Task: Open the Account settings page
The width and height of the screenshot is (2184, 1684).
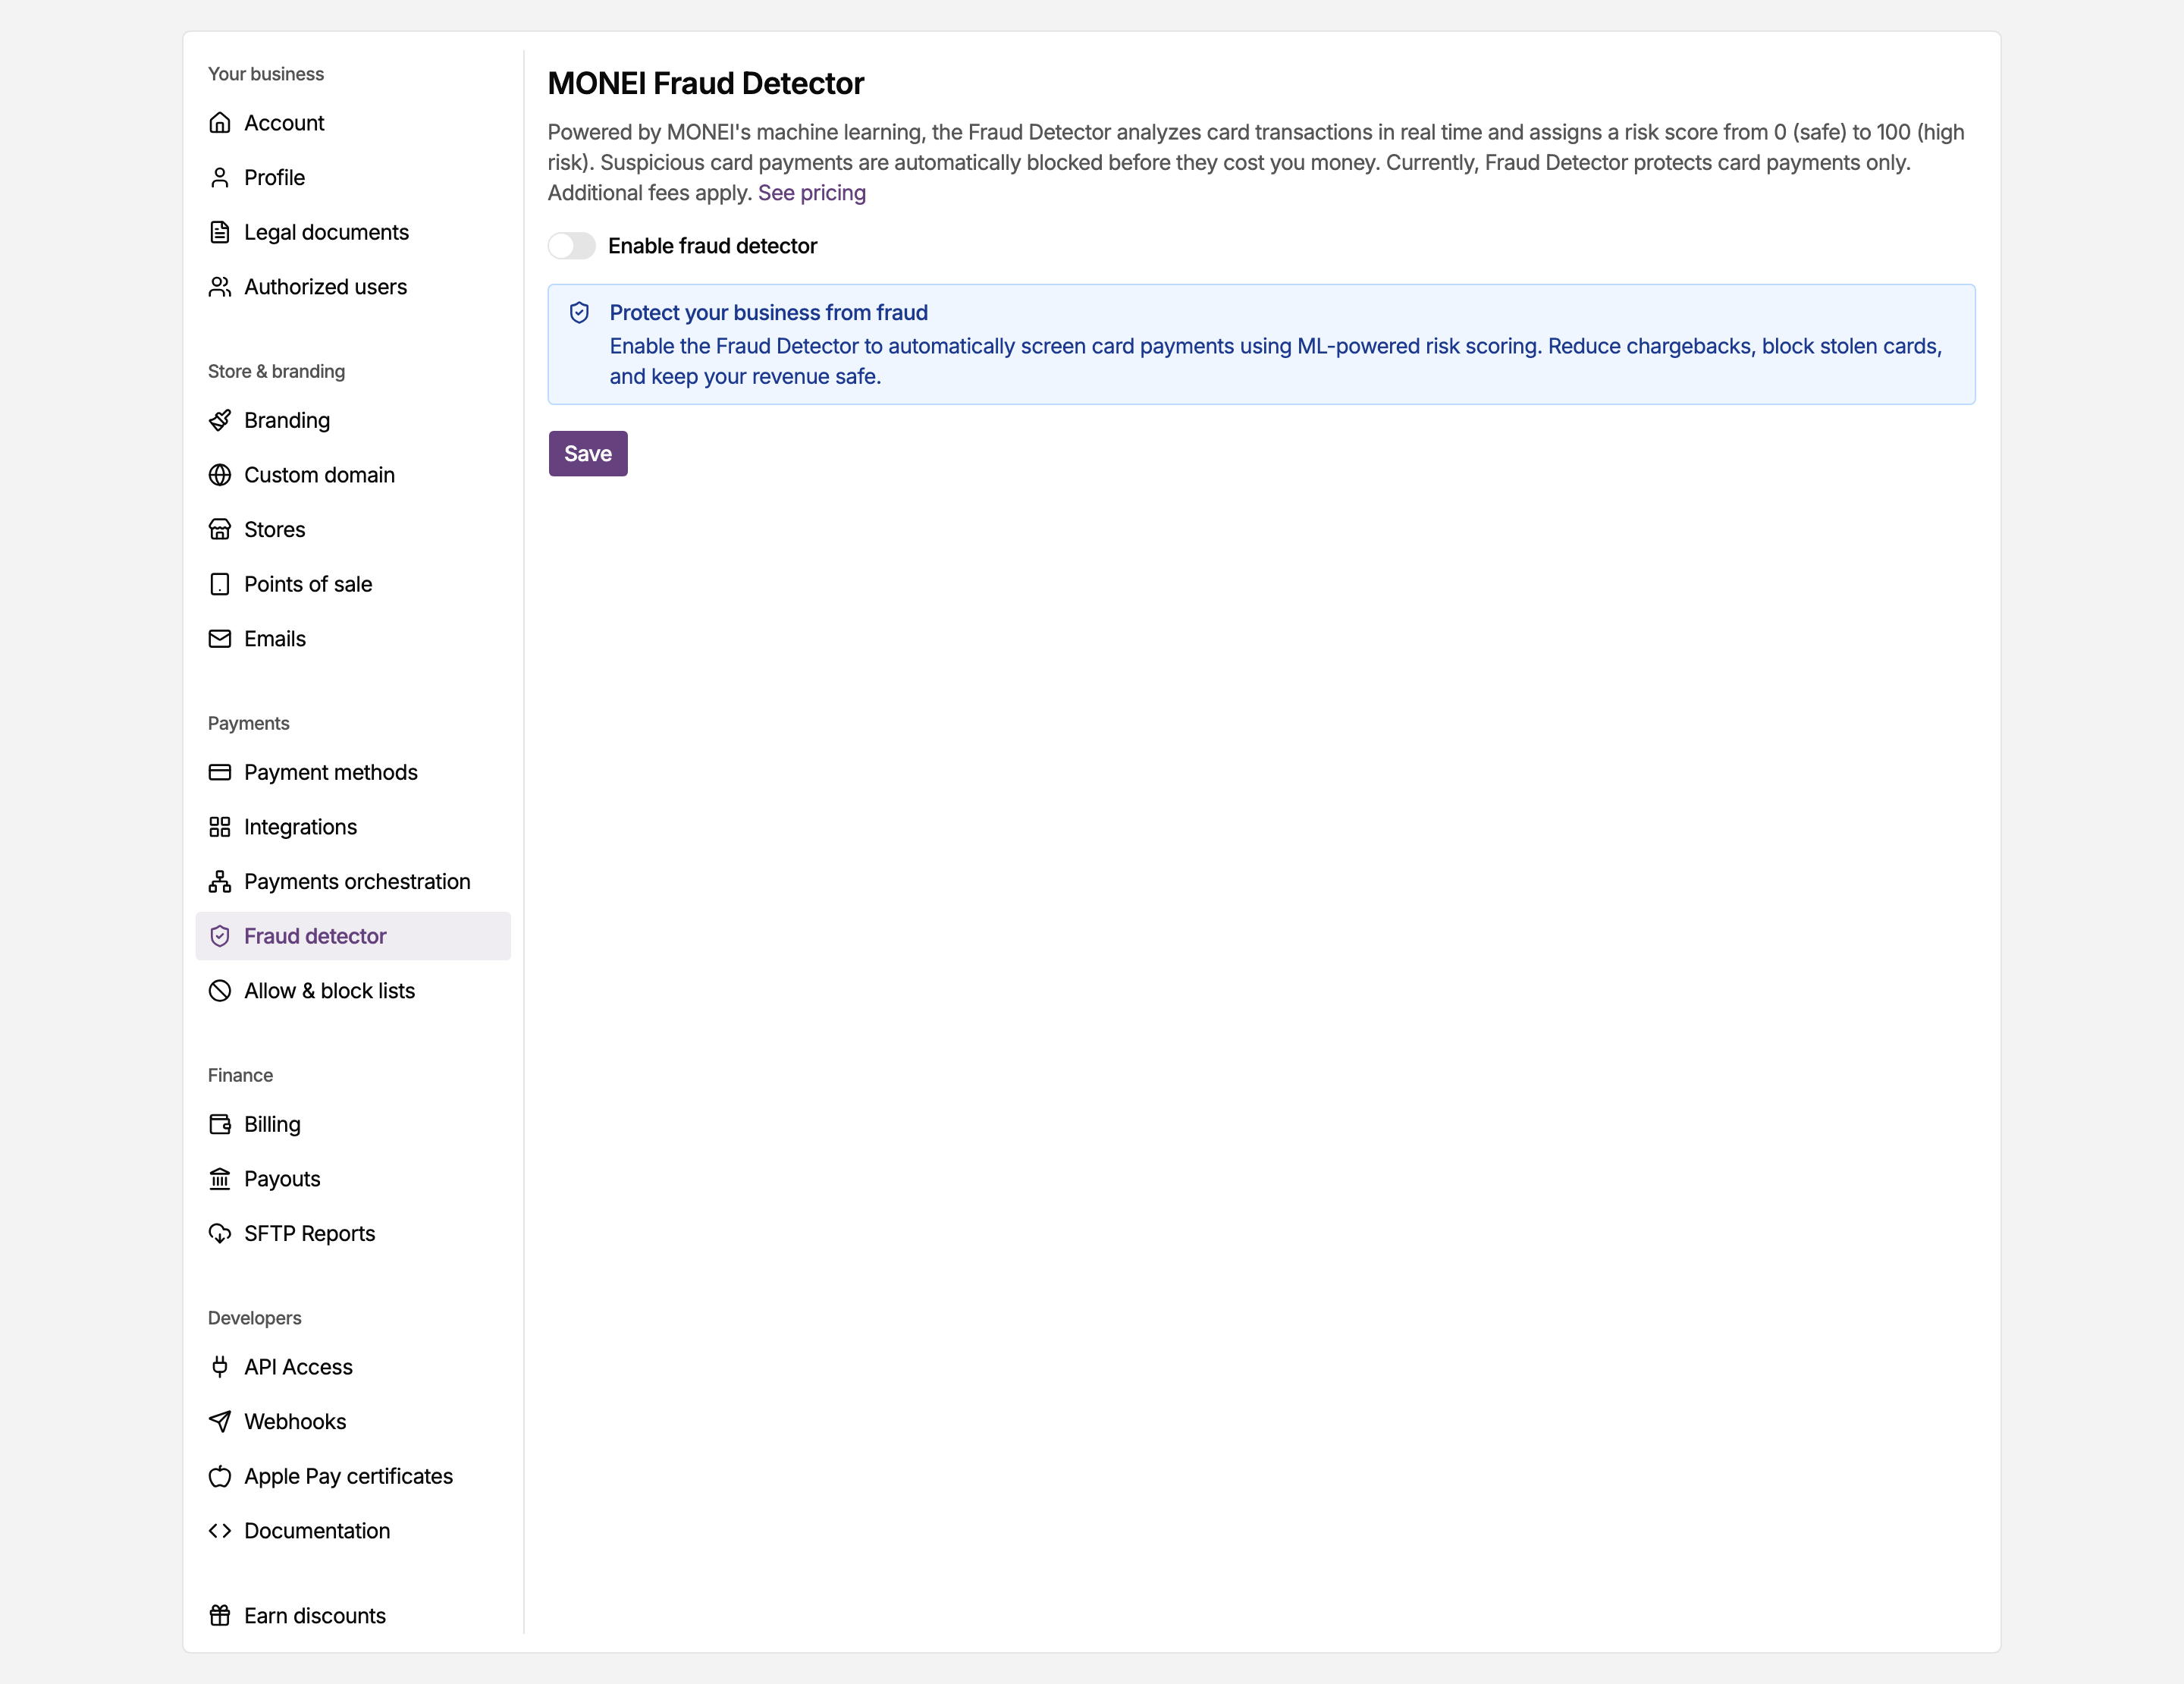Action: coord(353,123)
